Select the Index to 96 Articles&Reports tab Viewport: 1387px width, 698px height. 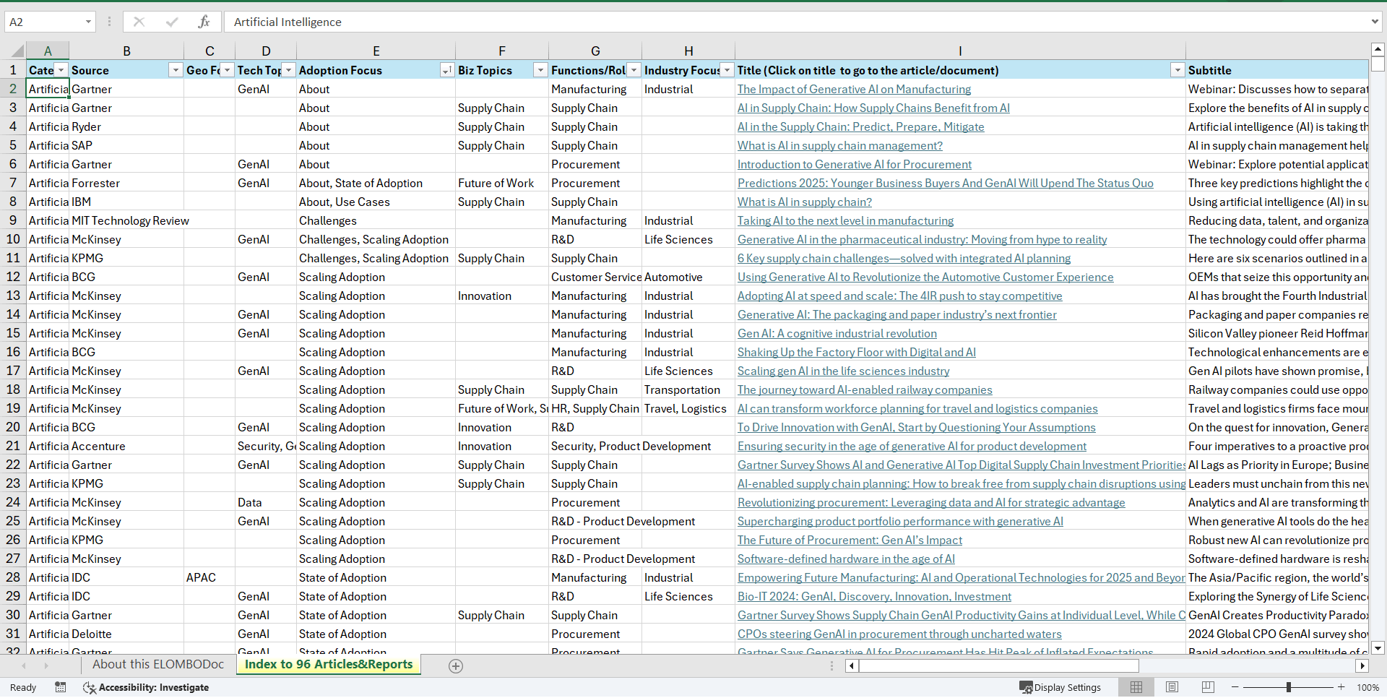(329, 664)
